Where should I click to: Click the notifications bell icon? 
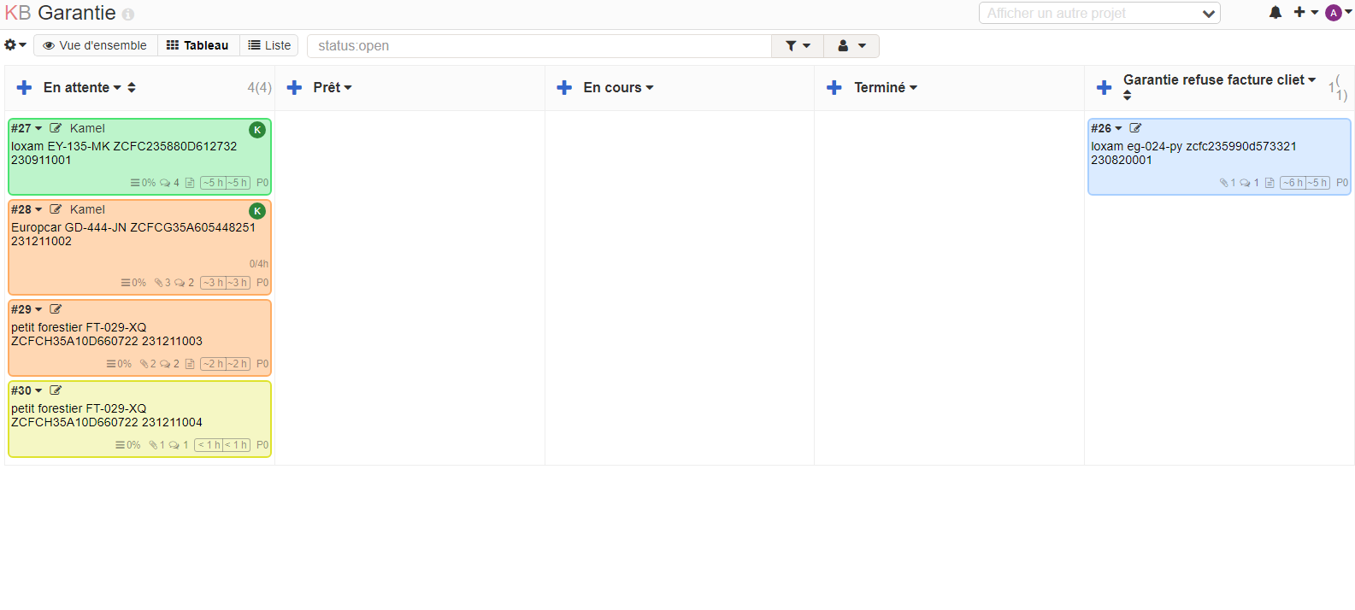click(1275, 13)
